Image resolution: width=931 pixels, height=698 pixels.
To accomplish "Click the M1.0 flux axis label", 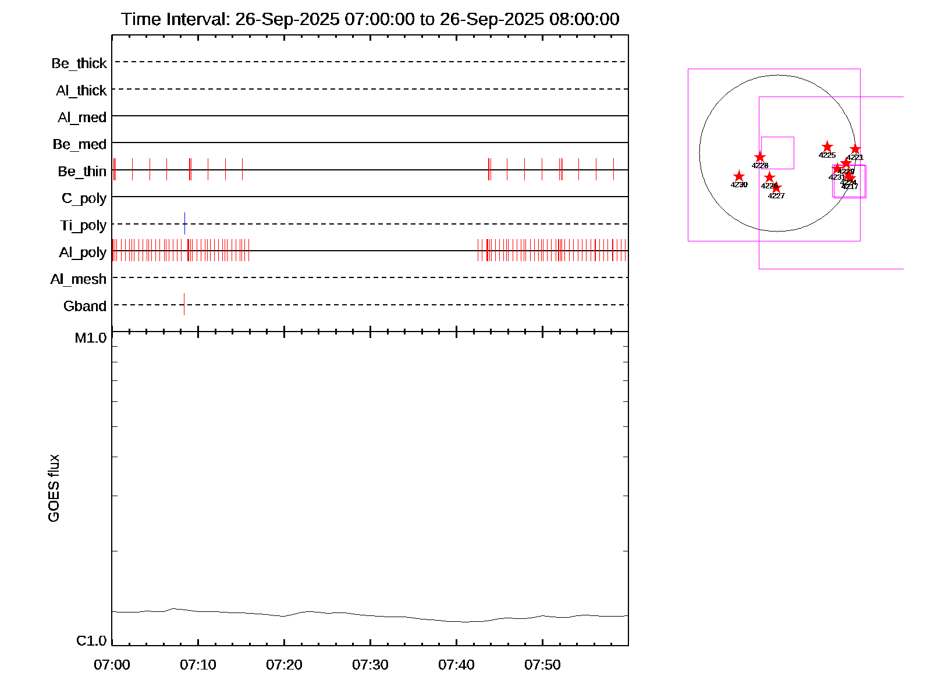I will point(91,338).
